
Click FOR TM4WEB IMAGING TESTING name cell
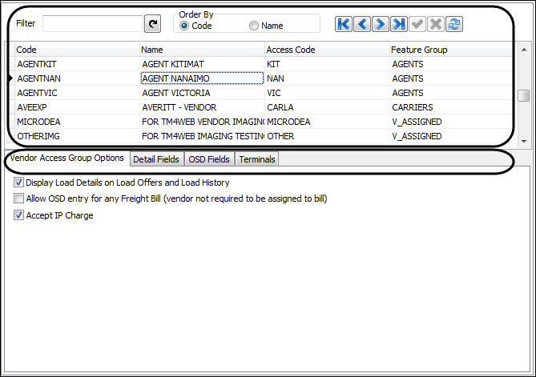(203, 136)
